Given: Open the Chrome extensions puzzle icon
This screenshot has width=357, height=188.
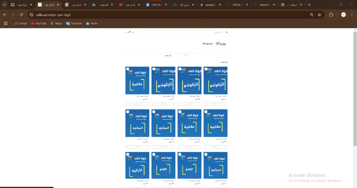Looking at the screenshot, I should point(331,15).
